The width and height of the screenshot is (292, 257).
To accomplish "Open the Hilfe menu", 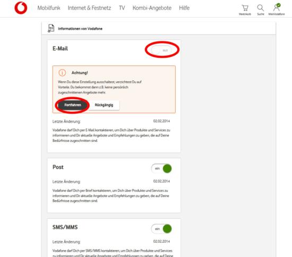I will click(184, 8).
